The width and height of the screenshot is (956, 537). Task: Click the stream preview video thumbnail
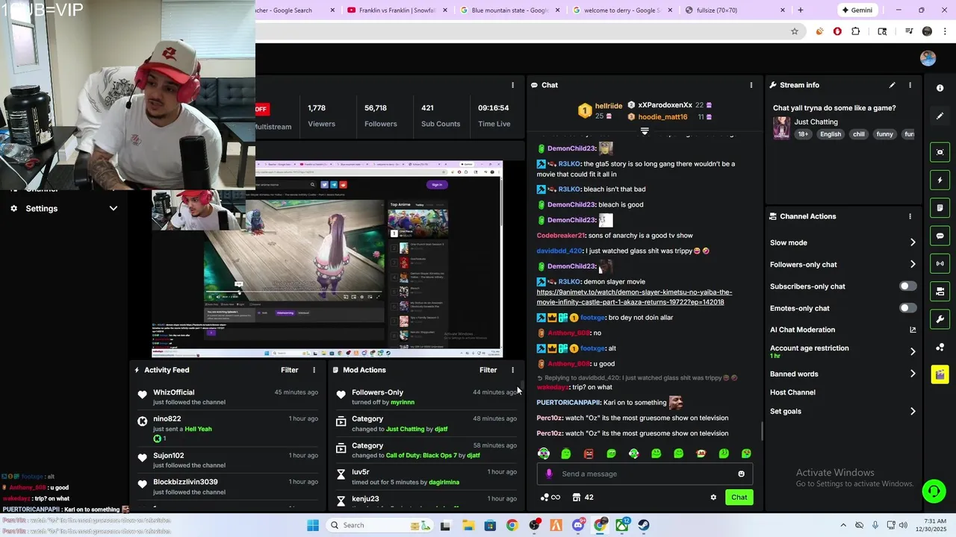coord(327,260)
